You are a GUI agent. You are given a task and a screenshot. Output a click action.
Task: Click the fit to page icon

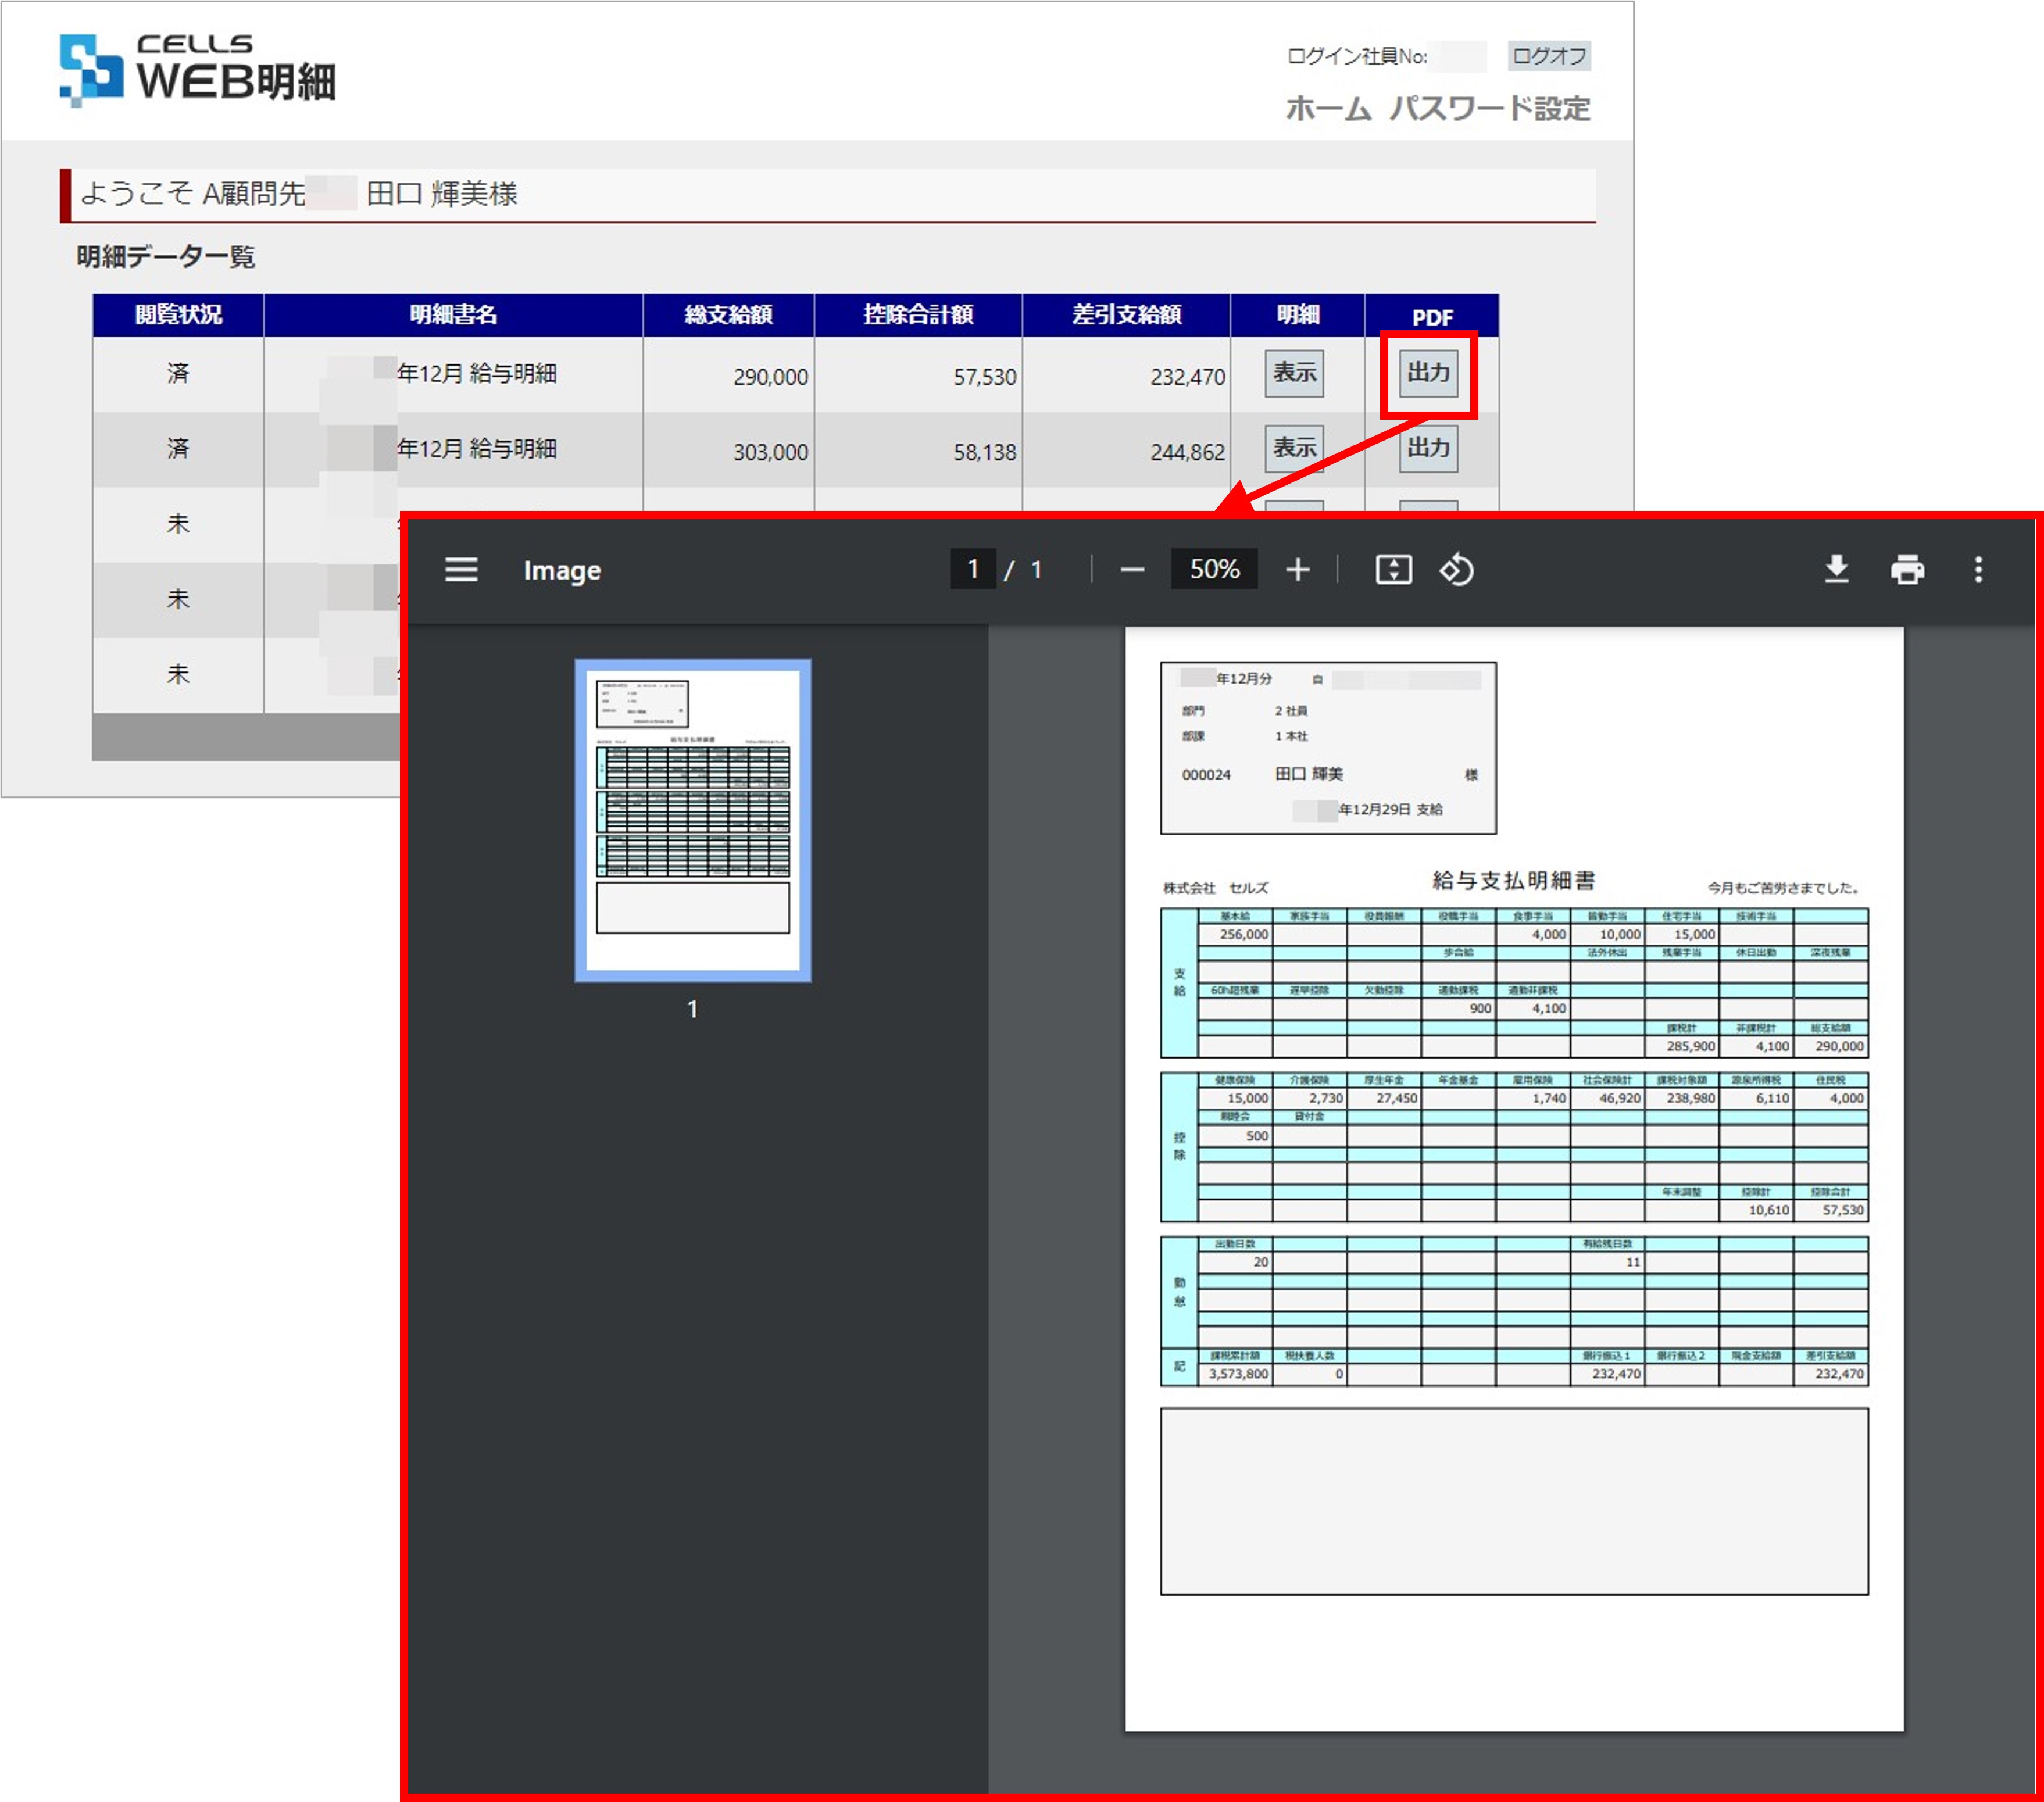[1393, 570]
